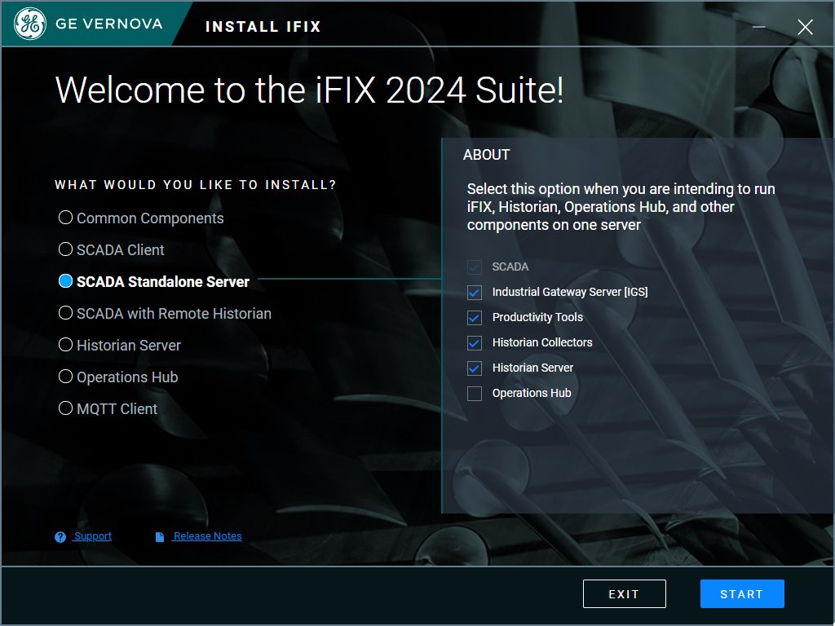Viewport: 835px width, 626px height.
Task: Click the Support question mark icon
Action: click(x=60, y=537)
